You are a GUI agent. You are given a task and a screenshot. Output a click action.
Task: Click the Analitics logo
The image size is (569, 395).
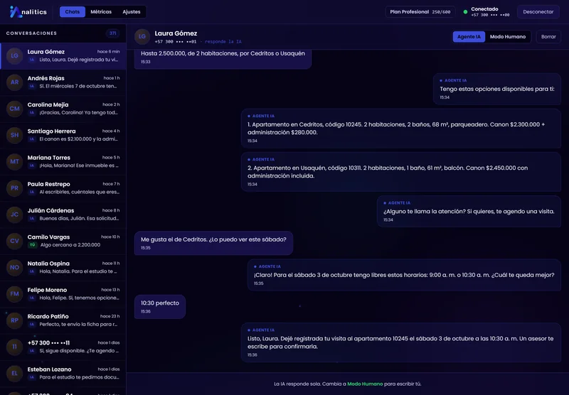[28, 12]
